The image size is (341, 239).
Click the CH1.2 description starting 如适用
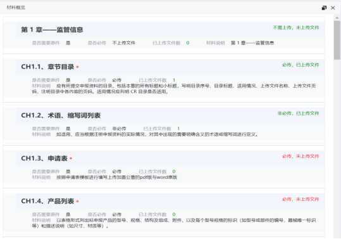[158, 134]
